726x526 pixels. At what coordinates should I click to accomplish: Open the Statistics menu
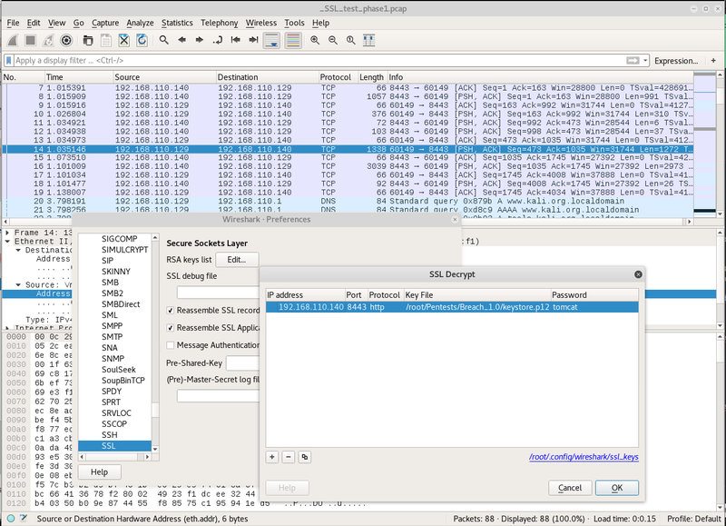click(176, 22)
